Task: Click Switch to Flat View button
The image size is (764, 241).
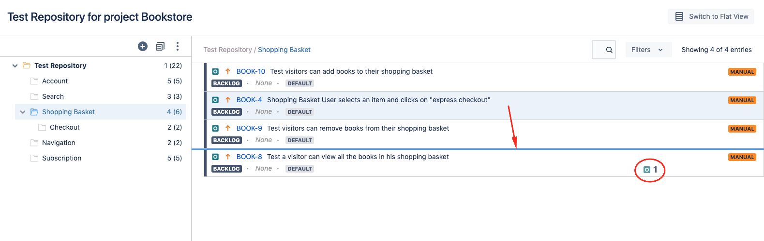Action: (x=711, y=16)
